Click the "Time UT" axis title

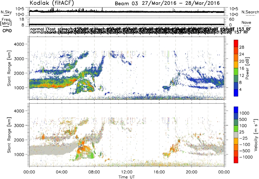coord(127,177)
